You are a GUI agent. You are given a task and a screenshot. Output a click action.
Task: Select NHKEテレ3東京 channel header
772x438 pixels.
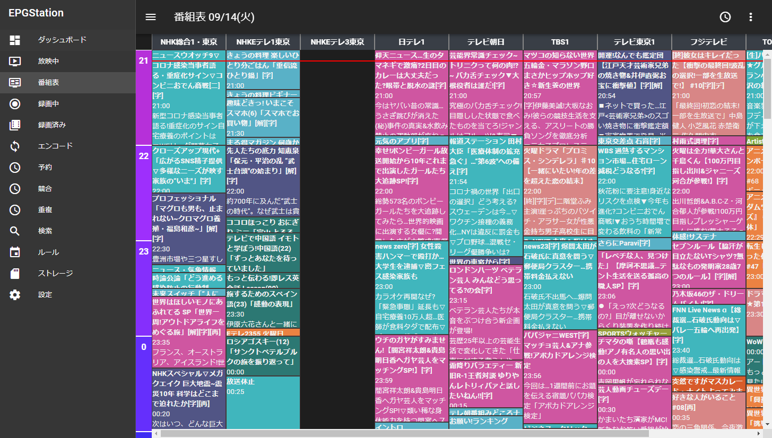click(x=337, y=42)
